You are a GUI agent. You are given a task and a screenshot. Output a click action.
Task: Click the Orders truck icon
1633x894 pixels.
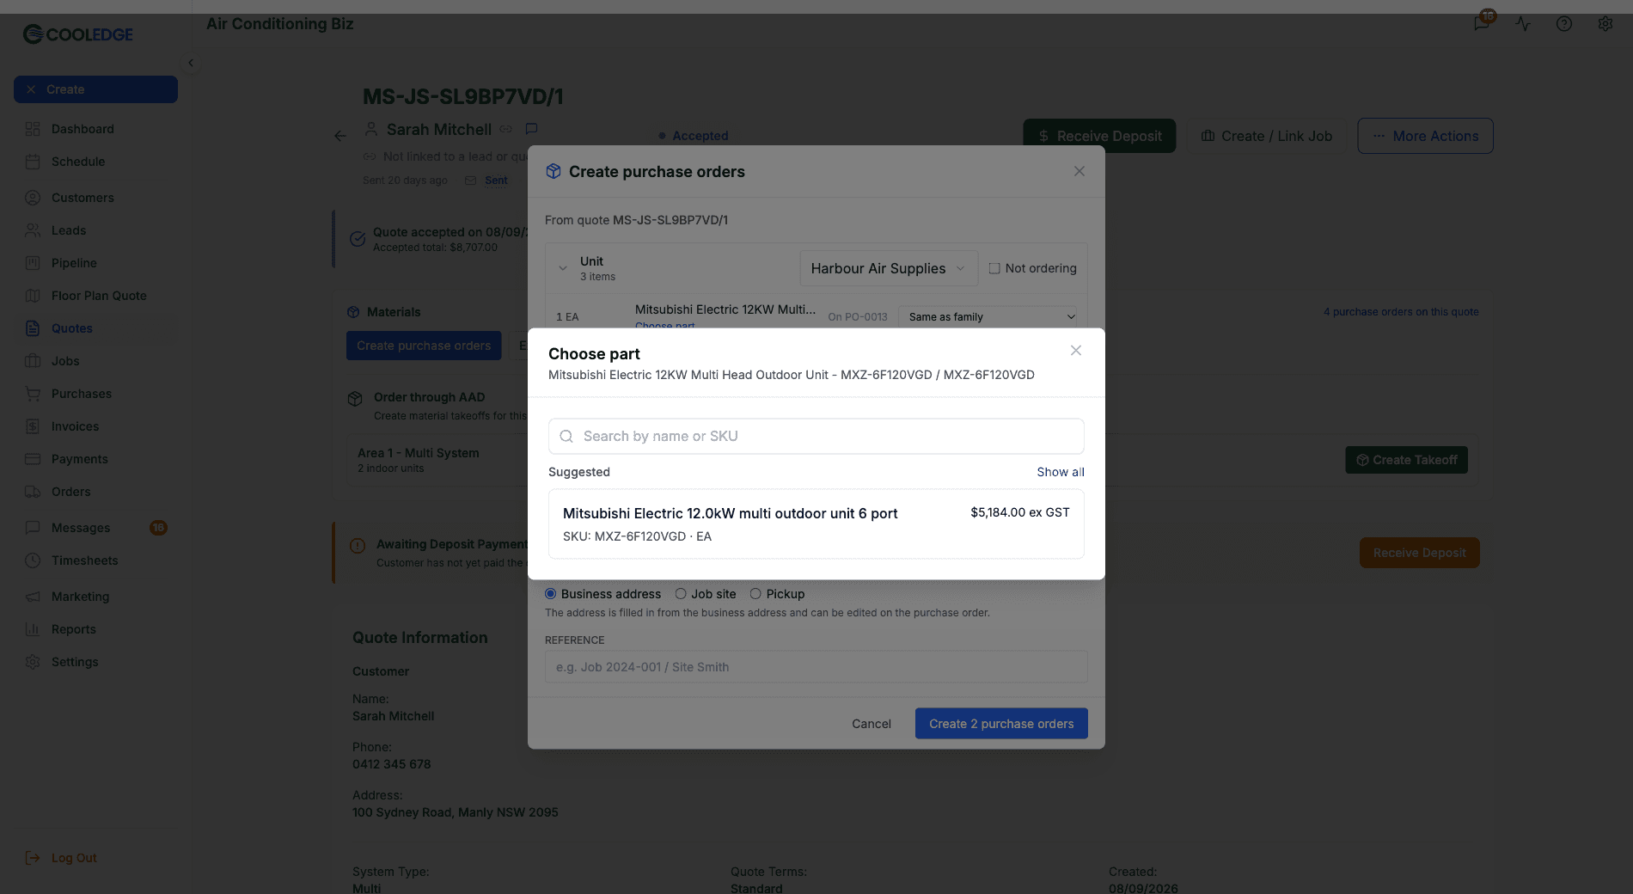33,492
